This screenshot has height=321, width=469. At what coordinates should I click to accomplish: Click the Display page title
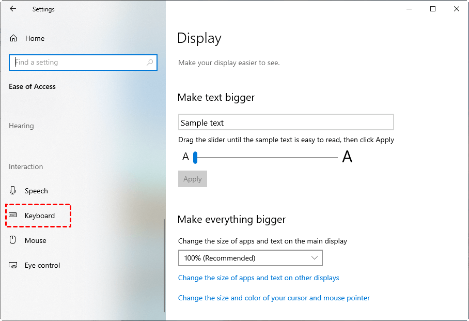point(199,38)
